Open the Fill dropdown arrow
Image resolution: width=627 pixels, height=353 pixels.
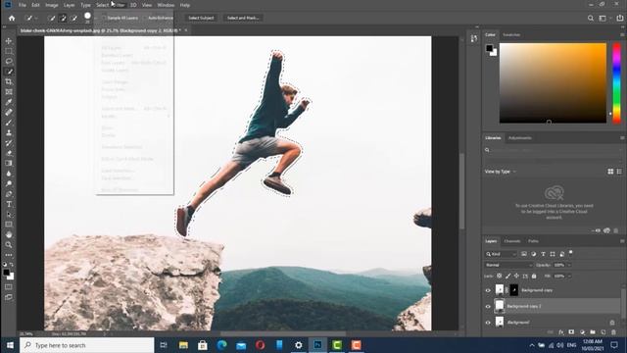tap(569, 276)
